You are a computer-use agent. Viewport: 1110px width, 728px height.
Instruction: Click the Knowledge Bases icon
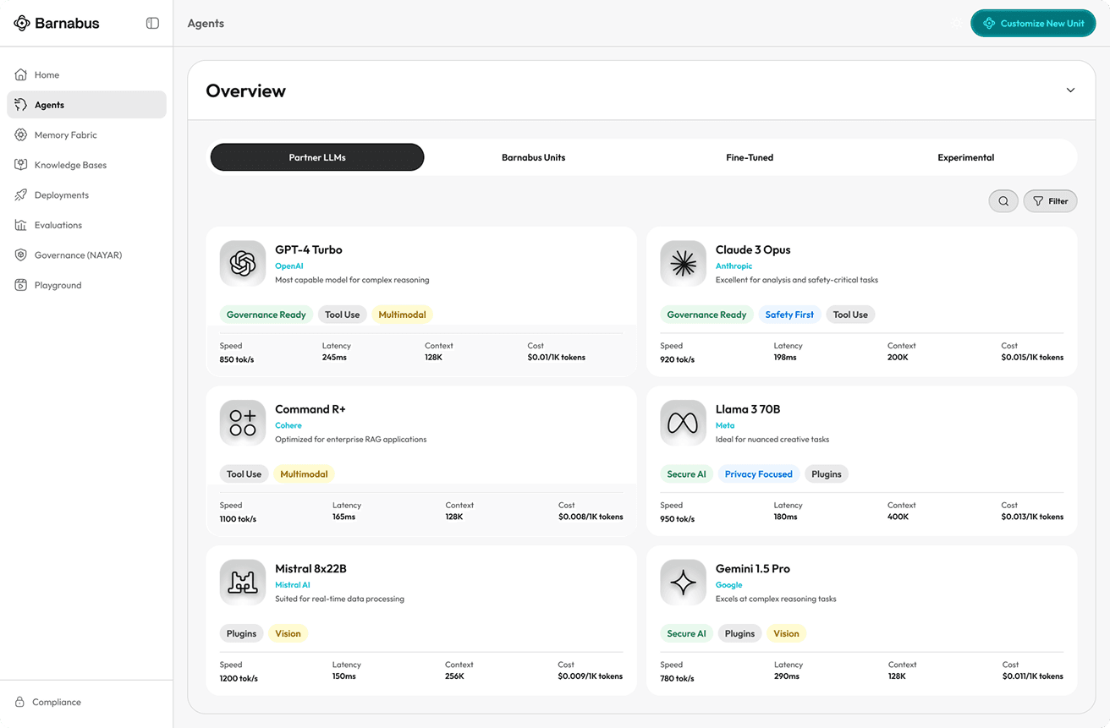(x=21, y=165)
